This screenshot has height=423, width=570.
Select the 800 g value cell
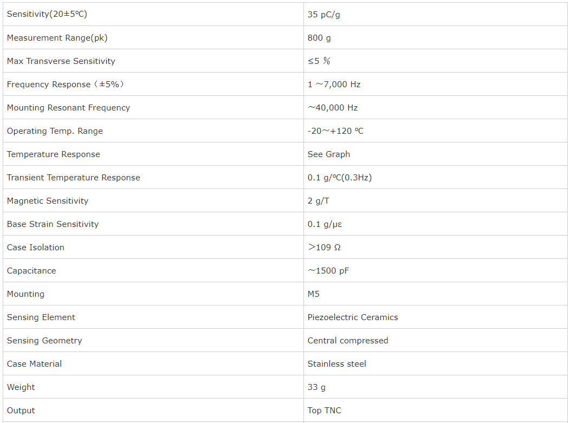tap(435, 37)
